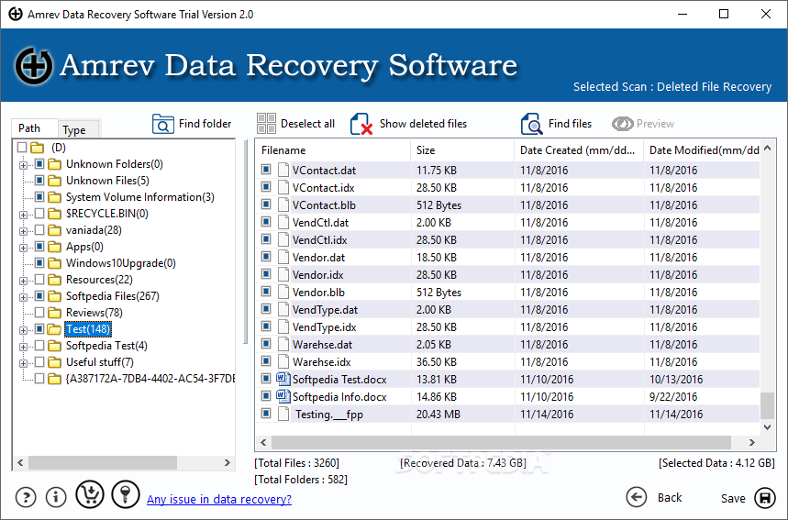Click the file icon of Testing.__fpp

click(x=283, y=414)
